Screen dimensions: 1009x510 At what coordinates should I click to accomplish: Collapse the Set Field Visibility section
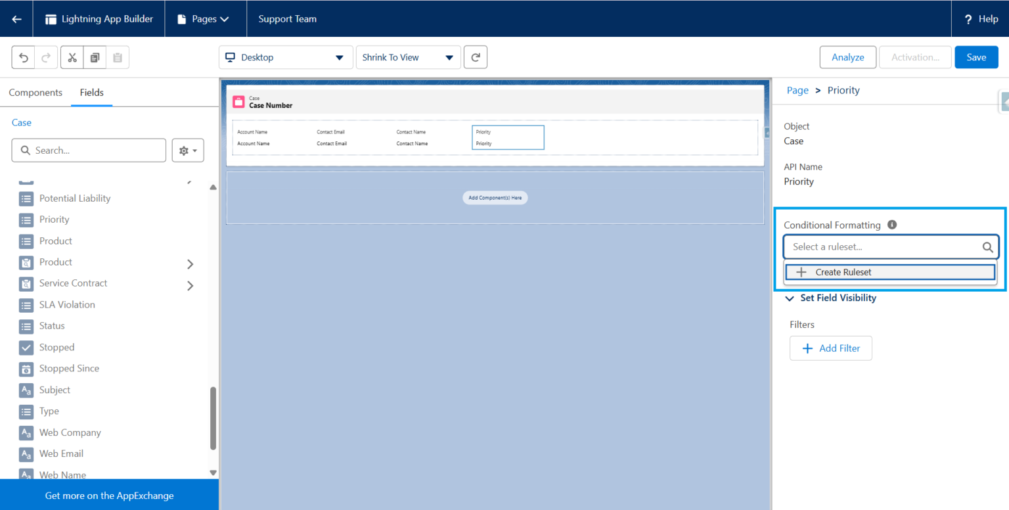[790, 298]
